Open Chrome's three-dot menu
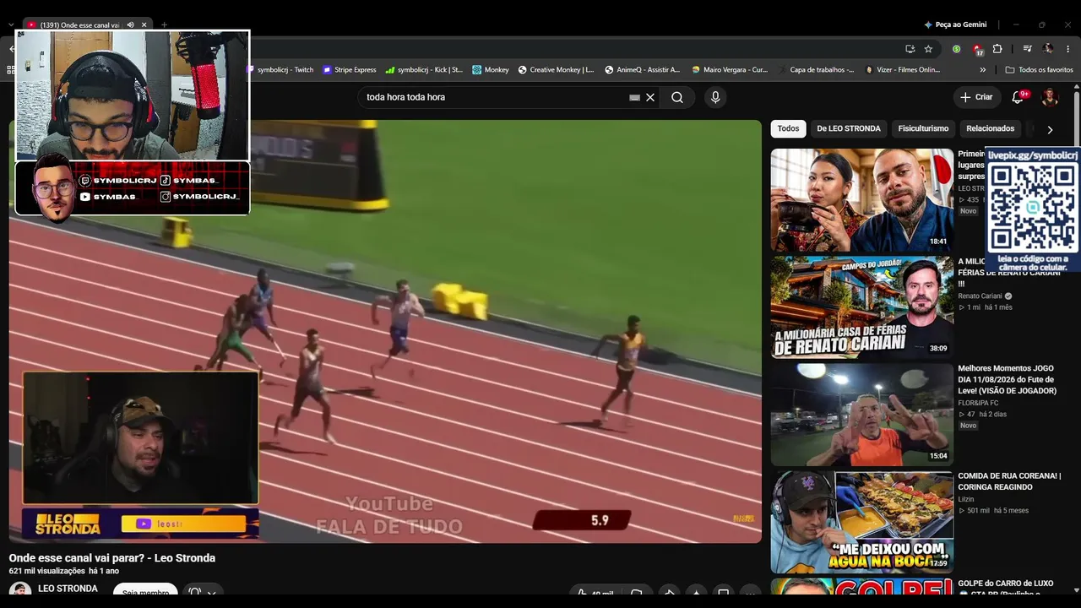The height and width of the screenshot is (608, 1081). click(1068, 49)
